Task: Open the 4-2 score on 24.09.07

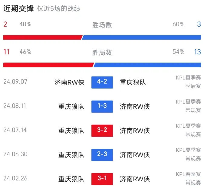Action: [x=102, y=83]
